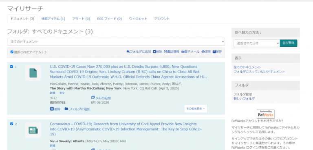Click 印刷 print in the toolbar

coord(206,51)
